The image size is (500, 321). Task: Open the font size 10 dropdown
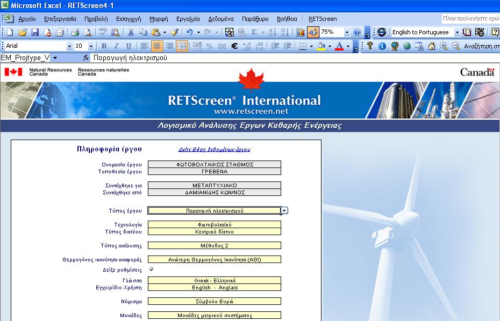point(91,47)
